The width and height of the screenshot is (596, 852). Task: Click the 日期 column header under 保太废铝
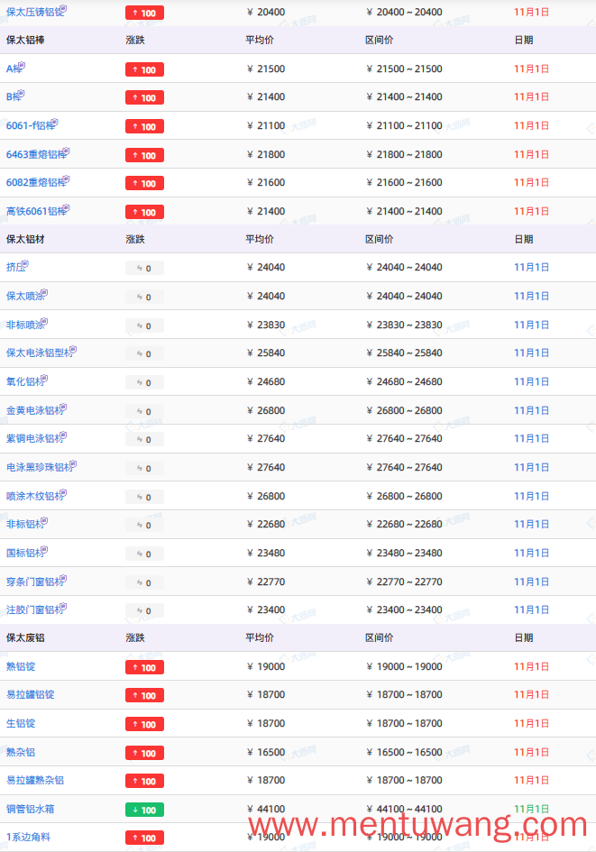(x=524, y=638)
